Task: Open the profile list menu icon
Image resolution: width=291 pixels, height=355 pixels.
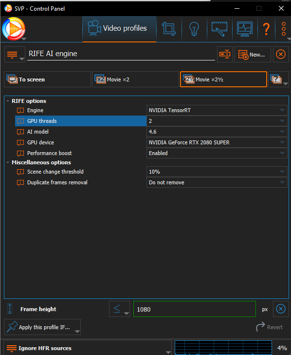Action: click(x=15, y=54)
